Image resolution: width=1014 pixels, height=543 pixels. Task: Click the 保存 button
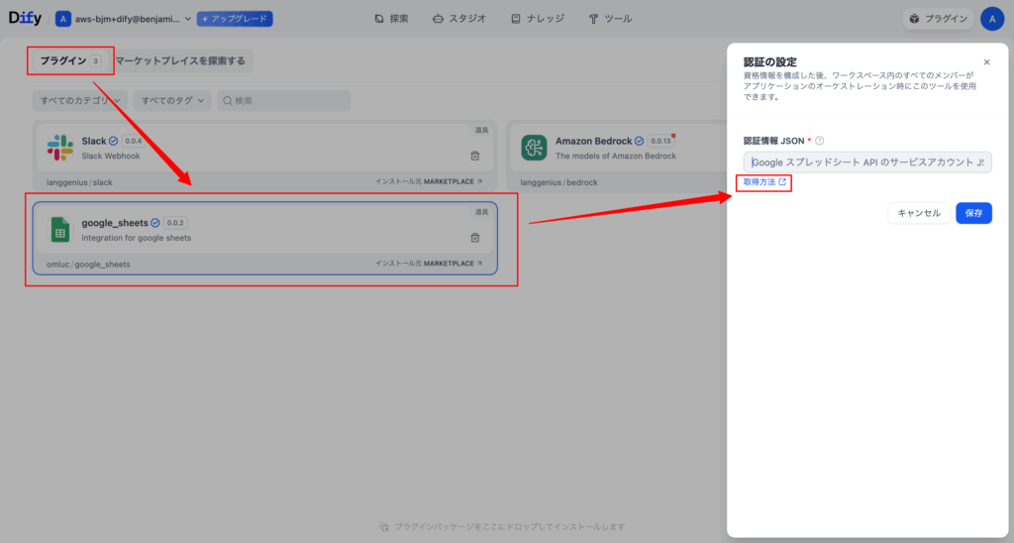click(974, 213)
